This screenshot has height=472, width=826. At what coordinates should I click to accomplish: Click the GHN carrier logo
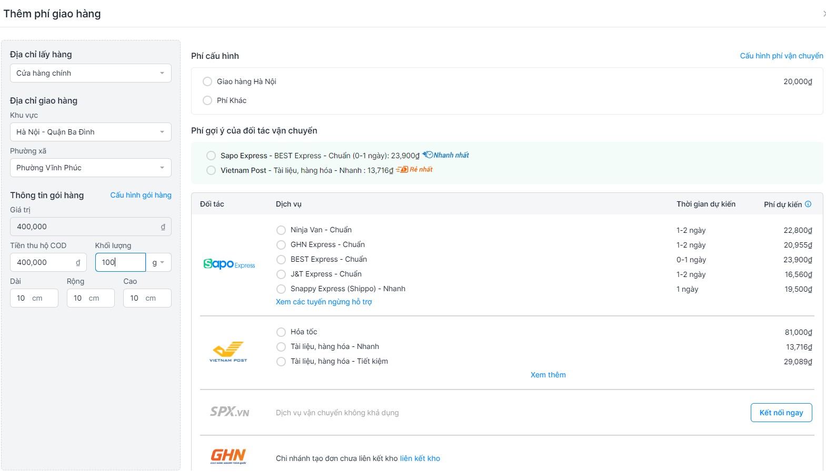pyautogui.click(x=228, y=456)
